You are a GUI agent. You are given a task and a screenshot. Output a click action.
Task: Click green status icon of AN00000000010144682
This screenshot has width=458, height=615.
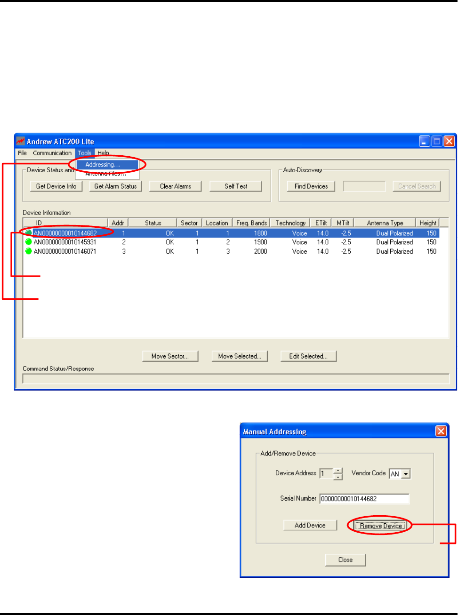[28, 233]
